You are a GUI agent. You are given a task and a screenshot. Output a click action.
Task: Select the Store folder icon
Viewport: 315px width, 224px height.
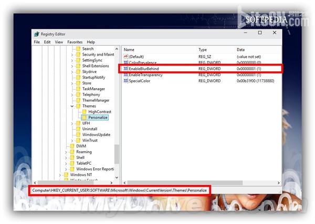point(78,83)
